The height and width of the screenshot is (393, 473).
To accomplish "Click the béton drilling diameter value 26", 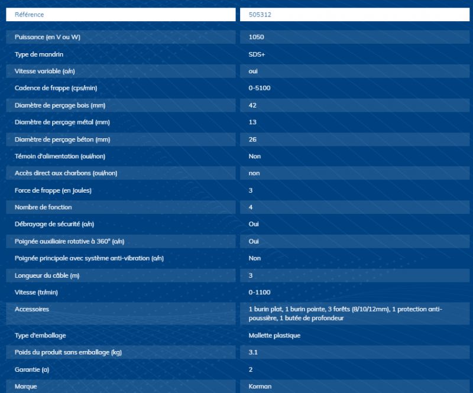I will pyautogui.click(x=253, y=139).
